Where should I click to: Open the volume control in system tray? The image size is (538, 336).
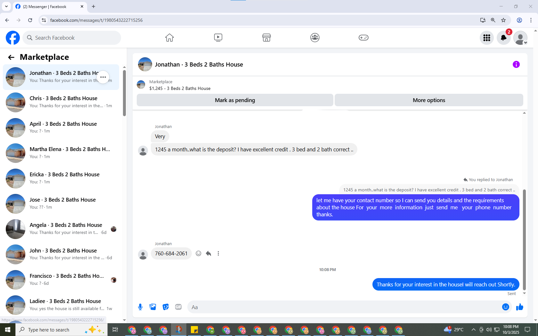click(489, 330)
